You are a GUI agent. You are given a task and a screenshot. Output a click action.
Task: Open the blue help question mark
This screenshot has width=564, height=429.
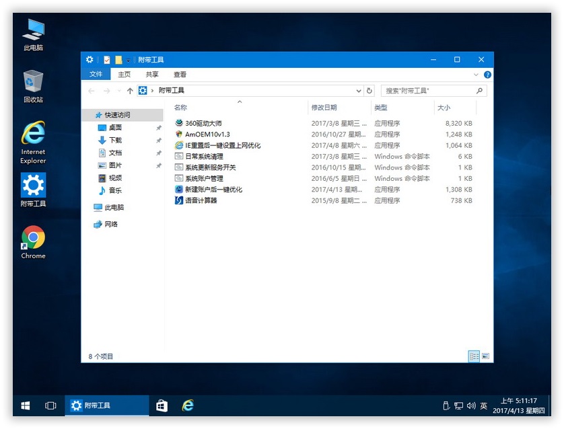[x=487, y=75]
